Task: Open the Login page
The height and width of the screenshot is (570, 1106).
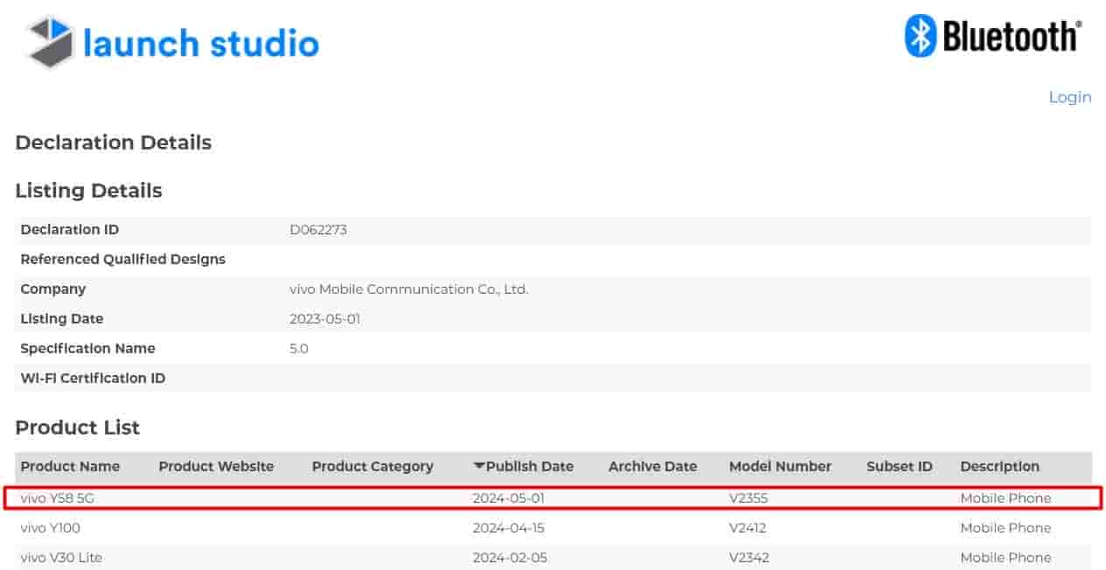Action: tap(1068, 96)
